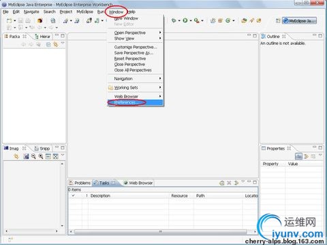Viewport: 327px width, 245px height.
Task: Maximize the editor area
Action: pos(255,35)
